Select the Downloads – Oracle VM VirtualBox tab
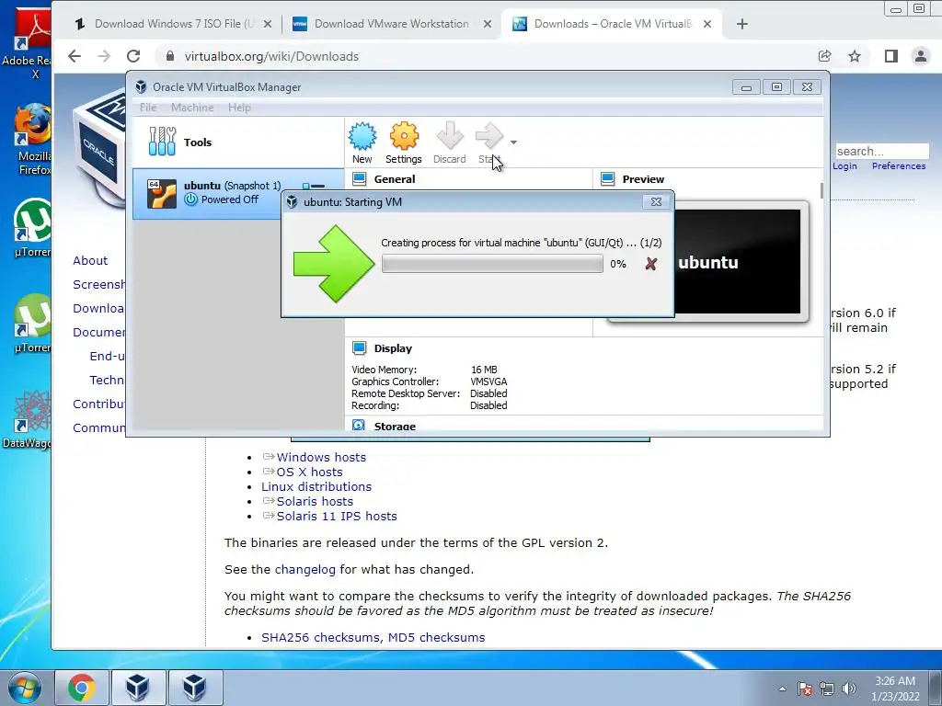942x706 pixels. point(613,24)
